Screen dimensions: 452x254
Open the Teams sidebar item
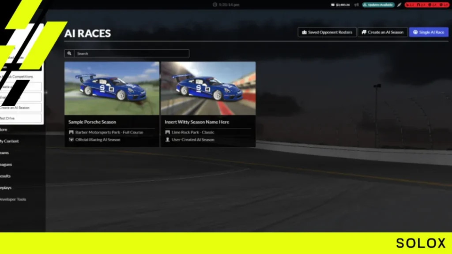click(x=4, y=153)
